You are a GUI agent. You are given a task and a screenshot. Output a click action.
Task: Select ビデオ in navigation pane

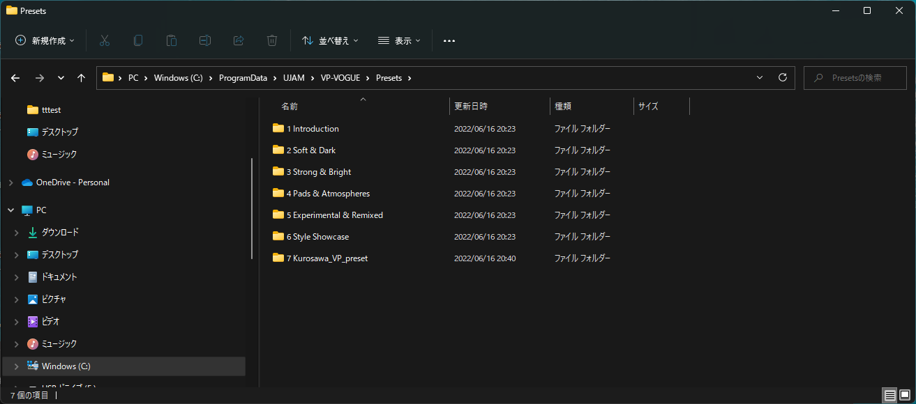tap(51, 322)
